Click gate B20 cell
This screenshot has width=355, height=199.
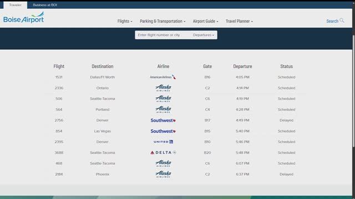(x=207, y=153)
